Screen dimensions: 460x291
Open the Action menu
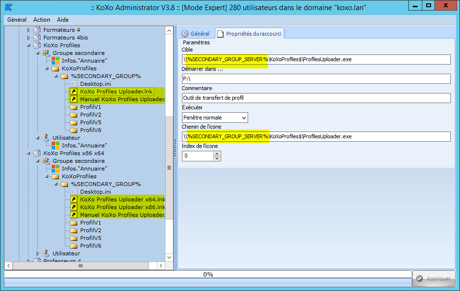pyautogui.click(x=42, y=20)
